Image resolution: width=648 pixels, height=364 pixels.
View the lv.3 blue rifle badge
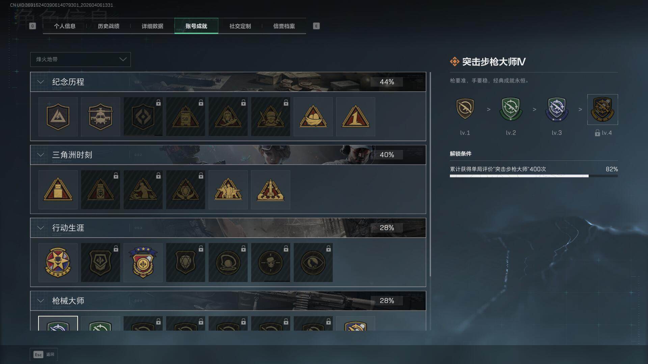pyautogui.click(x=557, y=109)
